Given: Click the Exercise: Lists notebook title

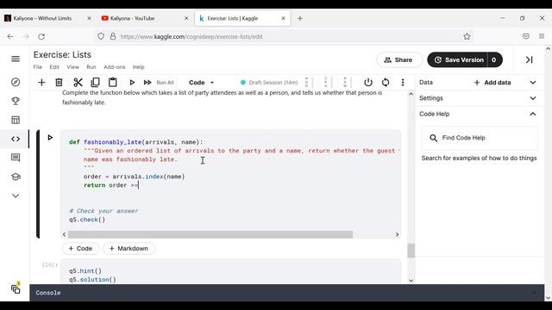Looking at the screenshot, I should pyautogui.click(x=62, y=55).
